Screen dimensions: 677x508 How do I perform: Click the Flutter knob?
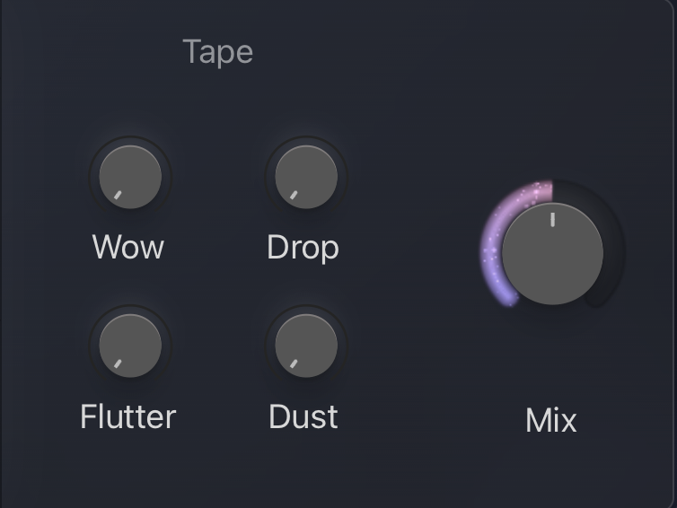coord(129,346)
